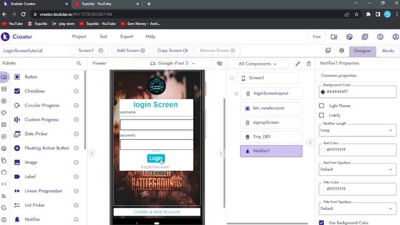Open info for Date Picker component
This screenshot has width=400, height=225.
(x=76, y=134)
